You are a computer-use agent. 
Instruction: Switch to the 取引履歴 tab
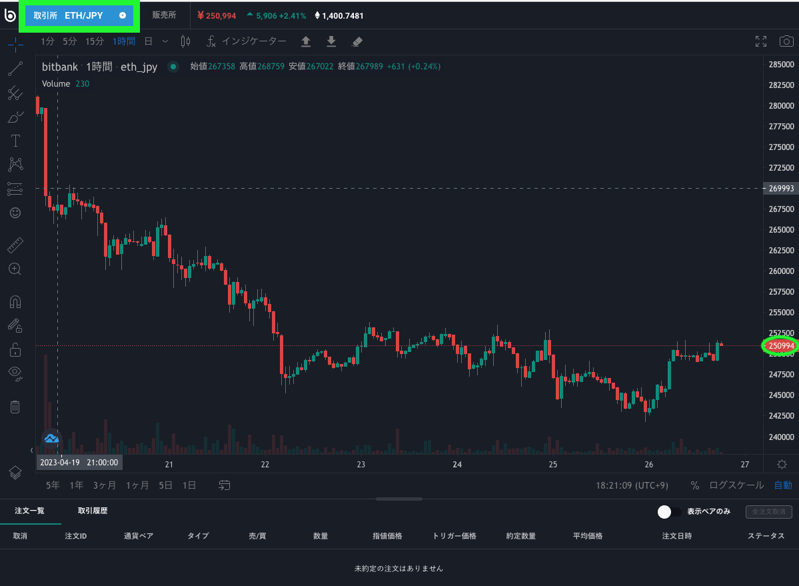[93, 511]
